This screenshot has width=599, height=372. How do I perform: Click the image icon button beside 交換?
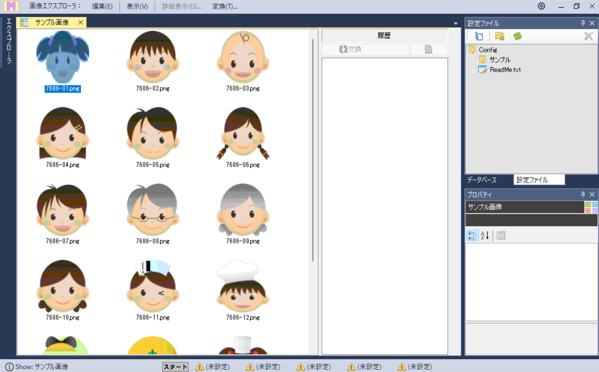point(428,49)
